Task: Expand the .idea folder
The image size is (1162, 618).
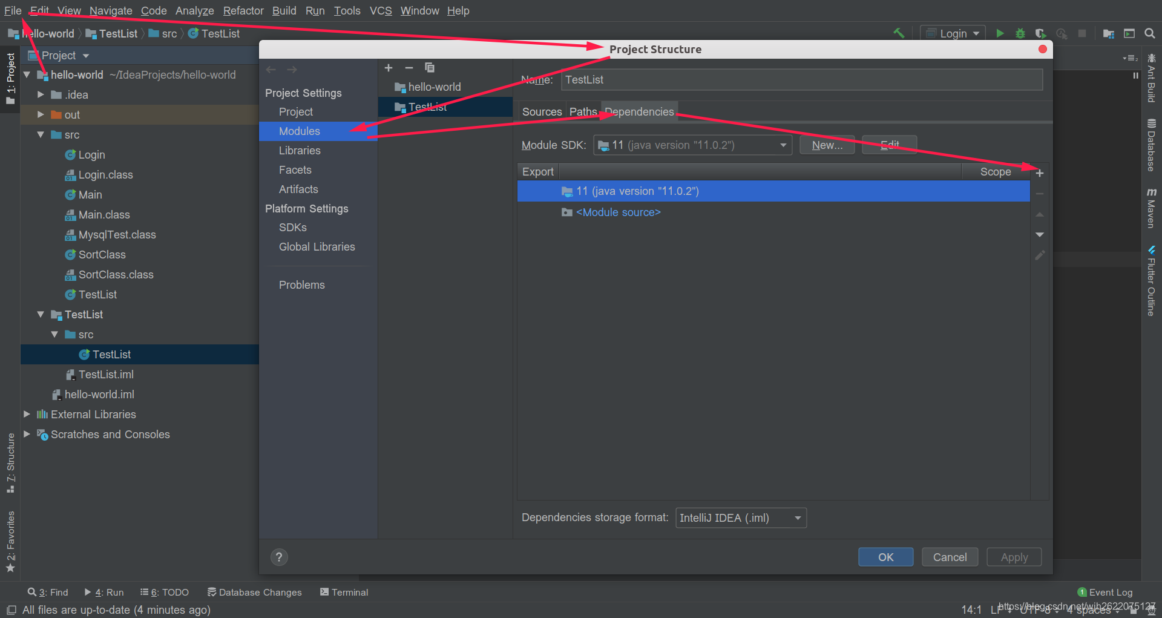Action: tap(41, 94)
